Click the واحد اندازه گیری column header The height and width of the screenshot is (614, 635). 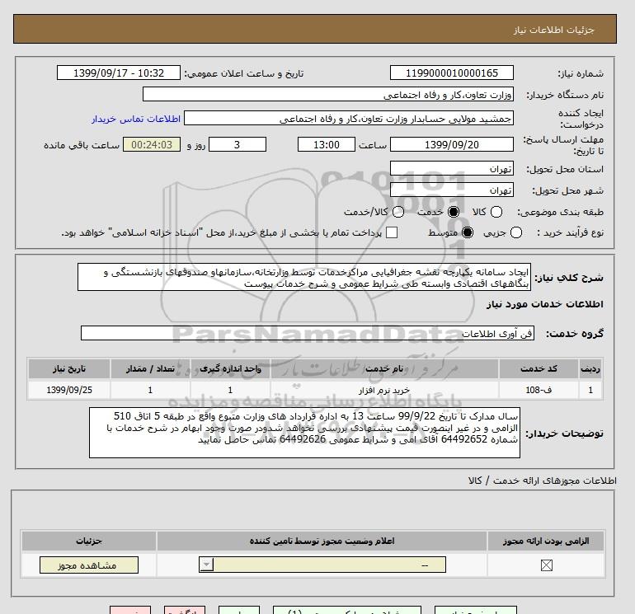[230, 368]
